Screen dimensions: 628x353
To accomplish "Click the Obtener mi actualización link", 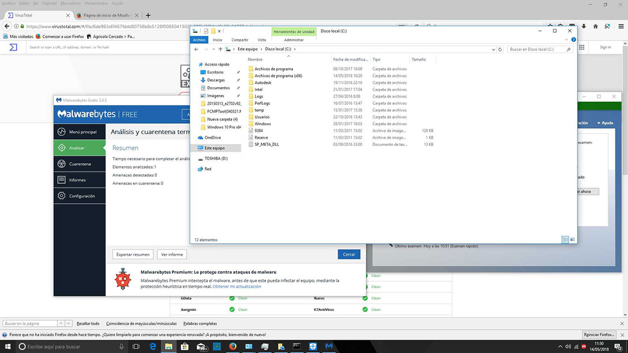I will (x=237, y=286).
